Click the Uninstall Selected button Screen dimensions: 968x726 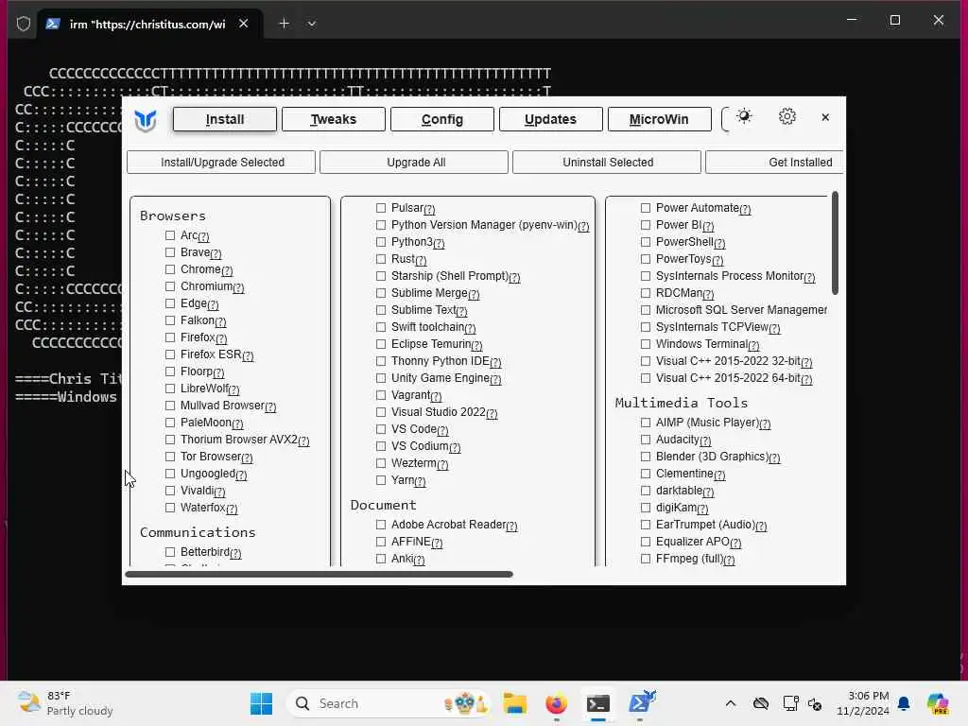(607, 163)
